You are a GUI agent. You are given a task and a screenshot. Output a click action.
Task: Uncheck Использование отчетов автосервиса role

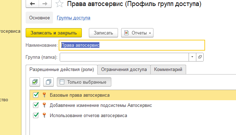[x=36, y=115]
